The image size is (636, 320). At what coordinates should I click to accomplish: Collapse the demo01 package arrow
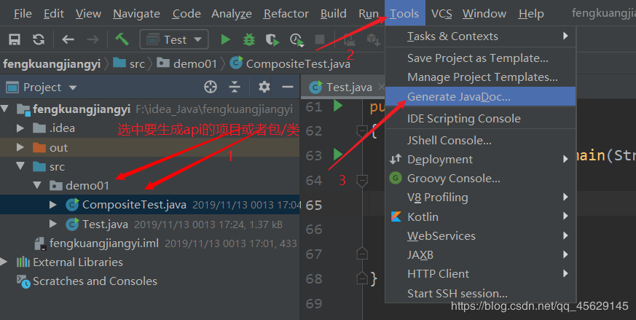(37, 185)
